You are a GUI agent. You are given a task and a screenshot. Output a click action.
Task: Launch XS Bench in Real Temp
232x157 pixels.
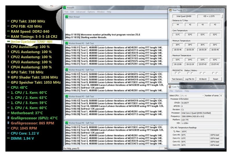(203, 79)
